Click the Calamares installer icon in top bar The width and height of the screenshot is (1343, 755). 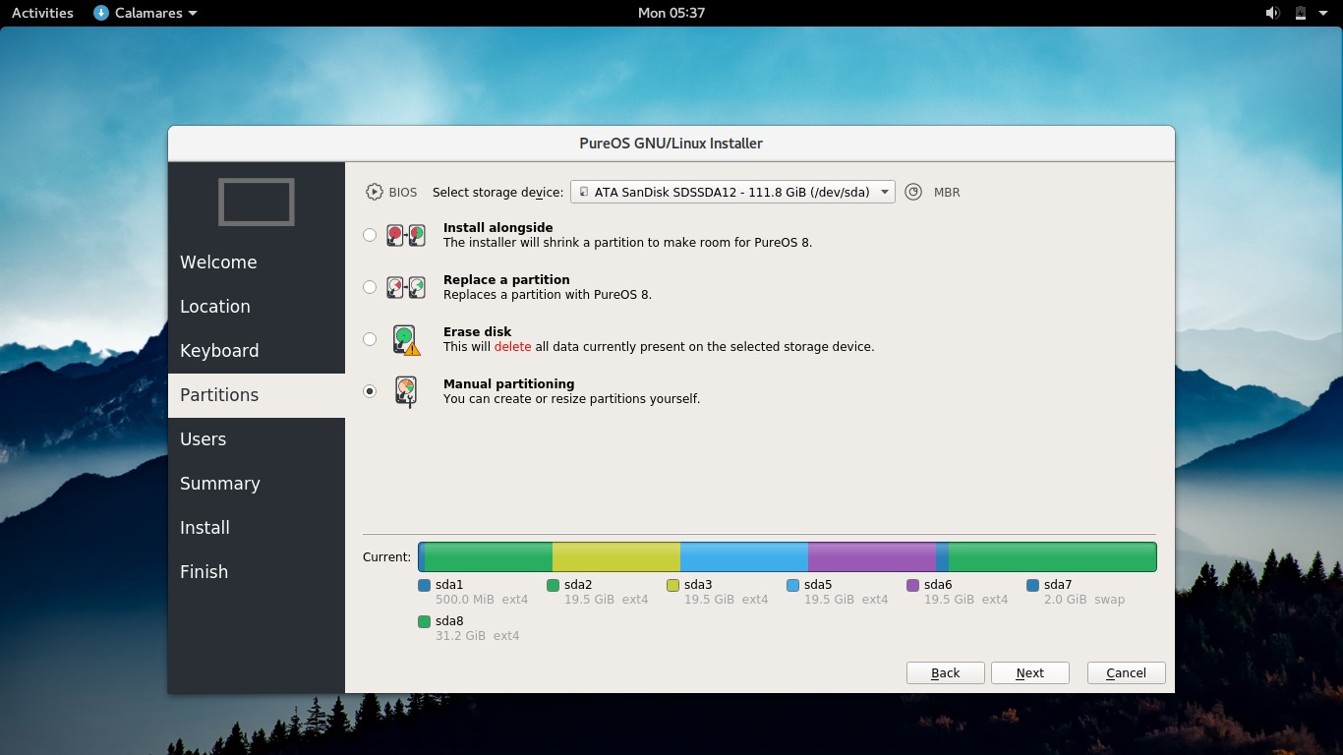[x=99, y=13]
